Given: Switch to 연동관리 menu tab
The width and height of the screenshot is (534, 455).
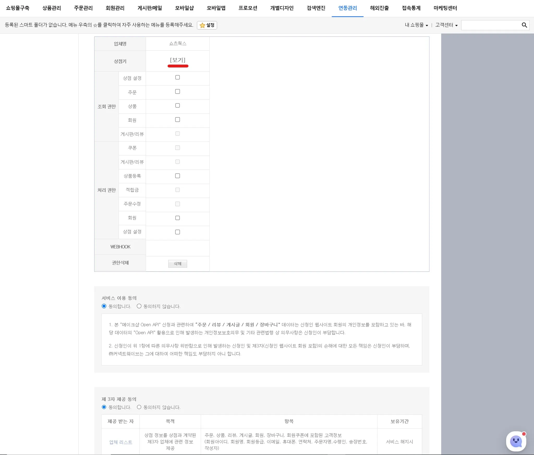Looking at the screenshot, I should coord(347,8).
